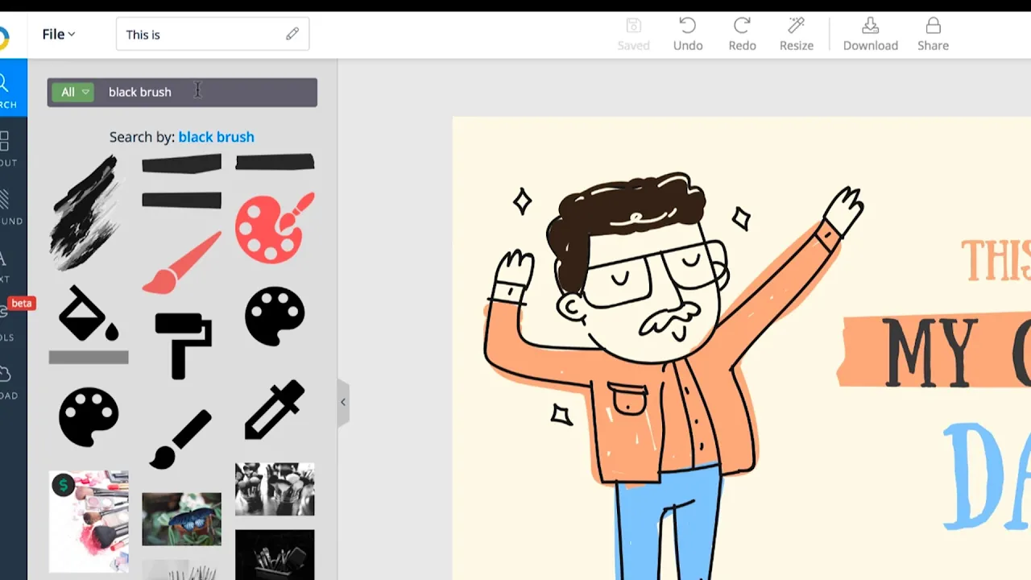Select the red paintbrush icon
The width and height of the screenshot is (1031, 580).
(181, 263)
